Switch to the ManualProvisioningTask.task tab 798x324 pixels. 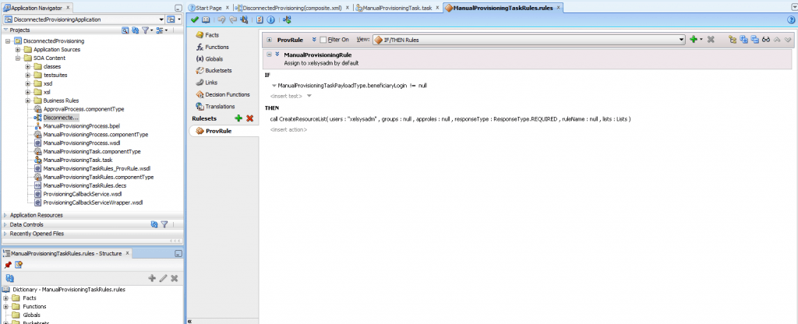[x=397, y=7]
